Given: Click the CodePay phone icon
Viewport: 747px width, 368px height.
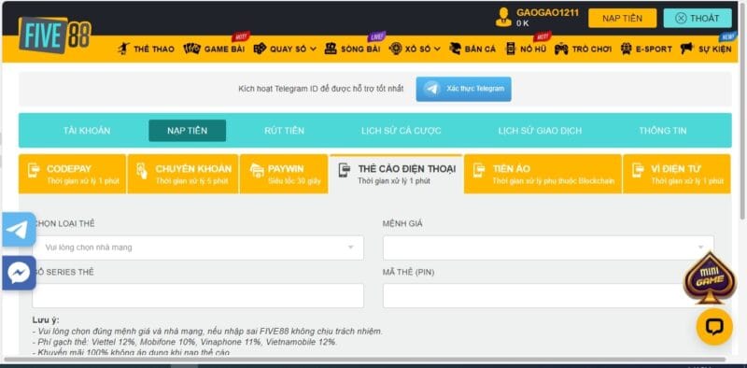Looking at the screenshot, I should (34, 171).
